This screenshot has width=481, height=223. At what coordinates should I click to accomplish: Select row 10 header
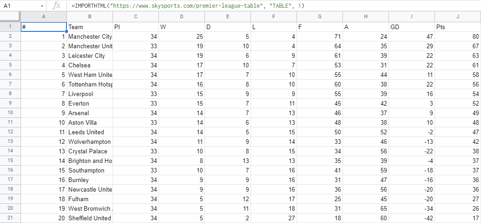click(10, 113)
